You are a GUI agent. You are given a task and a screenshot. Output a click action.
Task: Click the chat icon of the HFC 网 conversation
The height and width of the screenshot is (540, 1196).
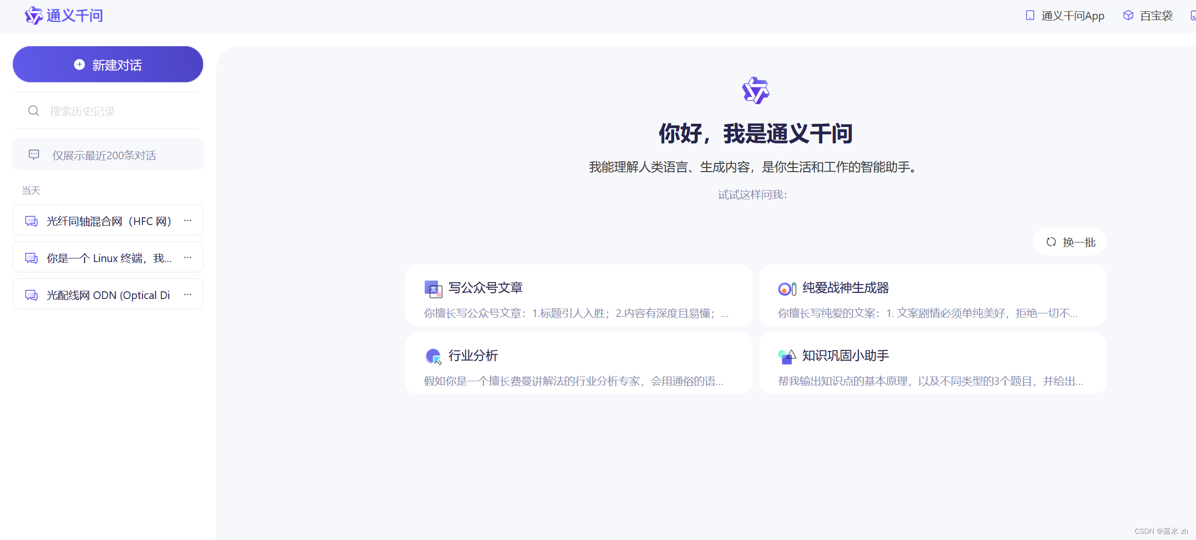(31, 221)
